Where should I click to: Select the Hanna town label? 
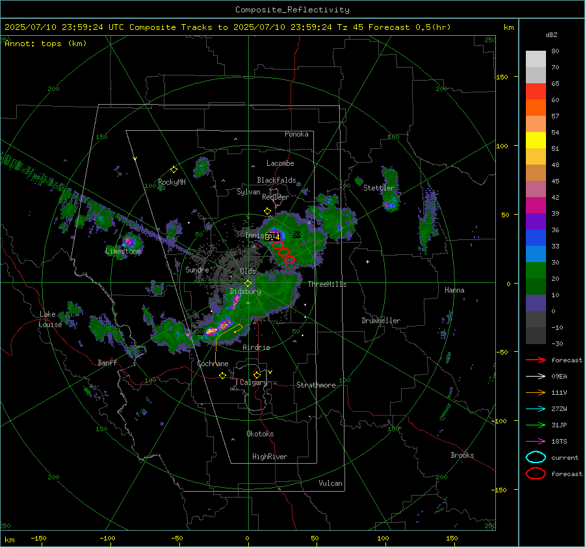click(454, 290)
